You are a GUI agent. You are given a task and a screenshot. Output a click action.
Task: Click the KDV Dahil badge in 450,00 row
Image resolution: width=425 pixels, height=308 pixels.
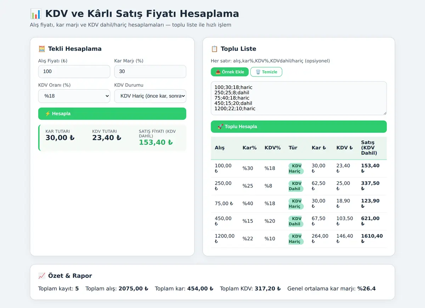(x=296, y=221)
